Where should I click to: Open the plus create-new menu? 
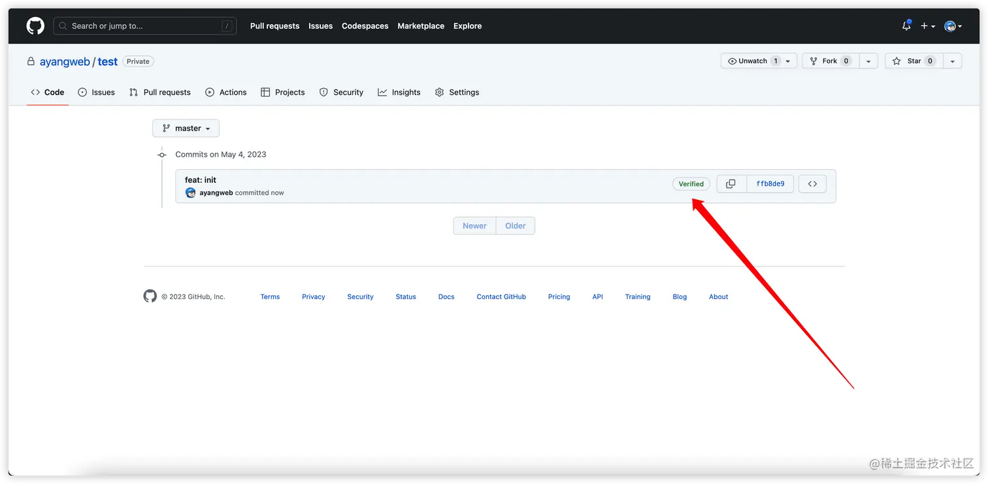click(x=928, y=26)
